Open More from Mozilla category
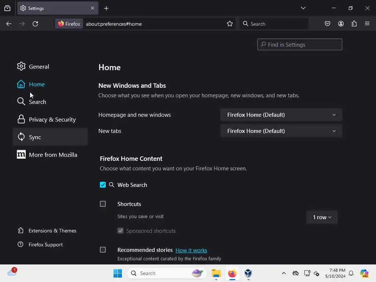 pyautogui.click(x=50, y=155)
